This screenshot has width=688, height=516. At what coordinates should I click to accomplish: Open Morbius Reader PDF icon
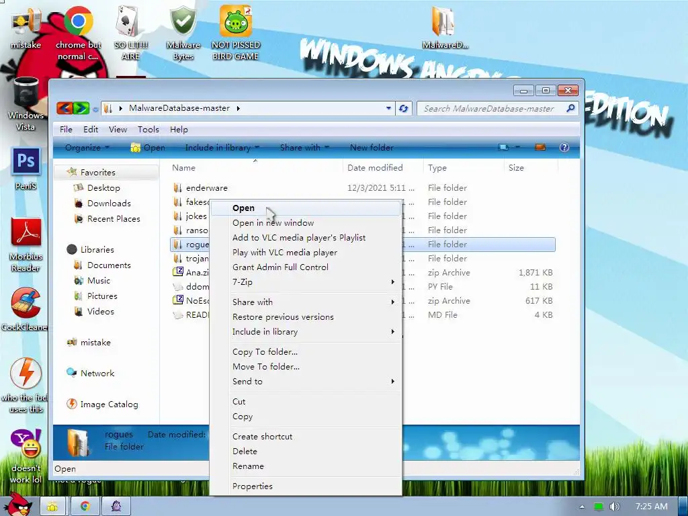[x=26, y=245]
